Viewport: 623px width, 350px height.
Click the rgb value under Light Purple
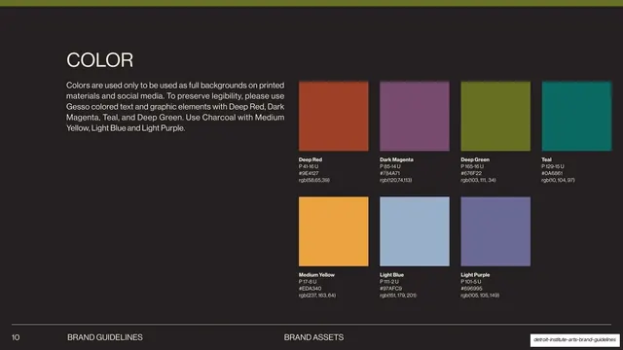point(480,295)
